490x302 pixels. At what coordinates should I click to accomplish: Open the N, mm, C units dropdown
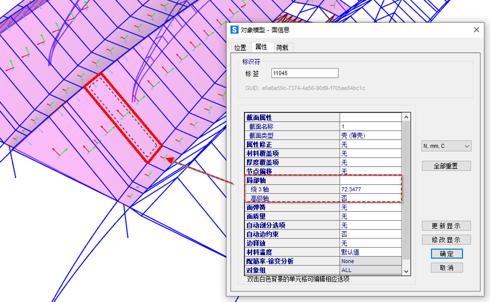click(x=446, y=146)
